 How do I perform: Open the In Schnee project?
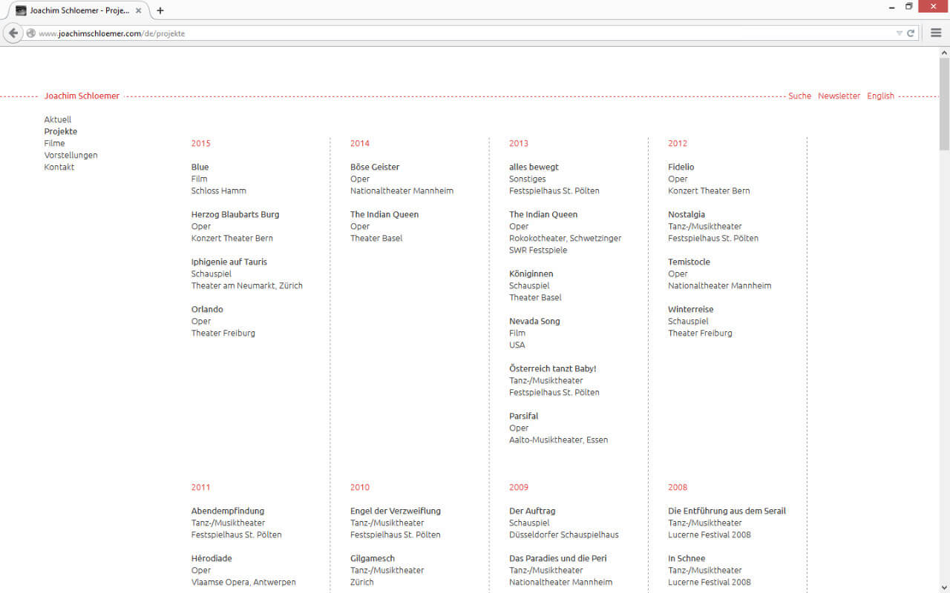pyautogui.click(x=687, y=558)
